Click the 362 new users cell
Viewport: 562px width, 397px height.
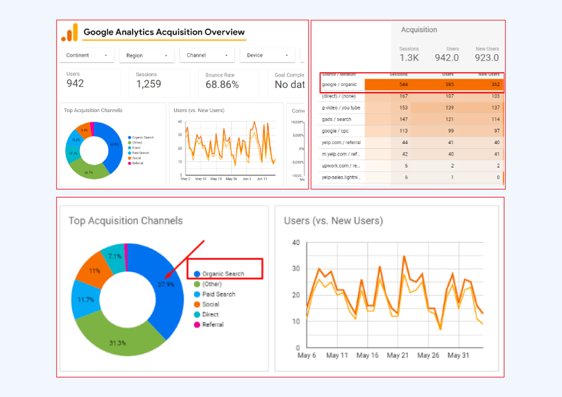click(x=495, y=85)
